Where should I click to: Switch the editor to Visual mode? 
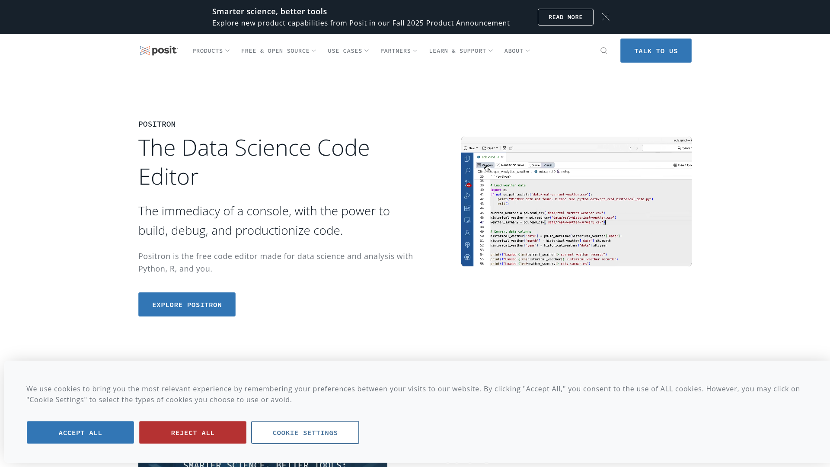click(x=548, y=165)
